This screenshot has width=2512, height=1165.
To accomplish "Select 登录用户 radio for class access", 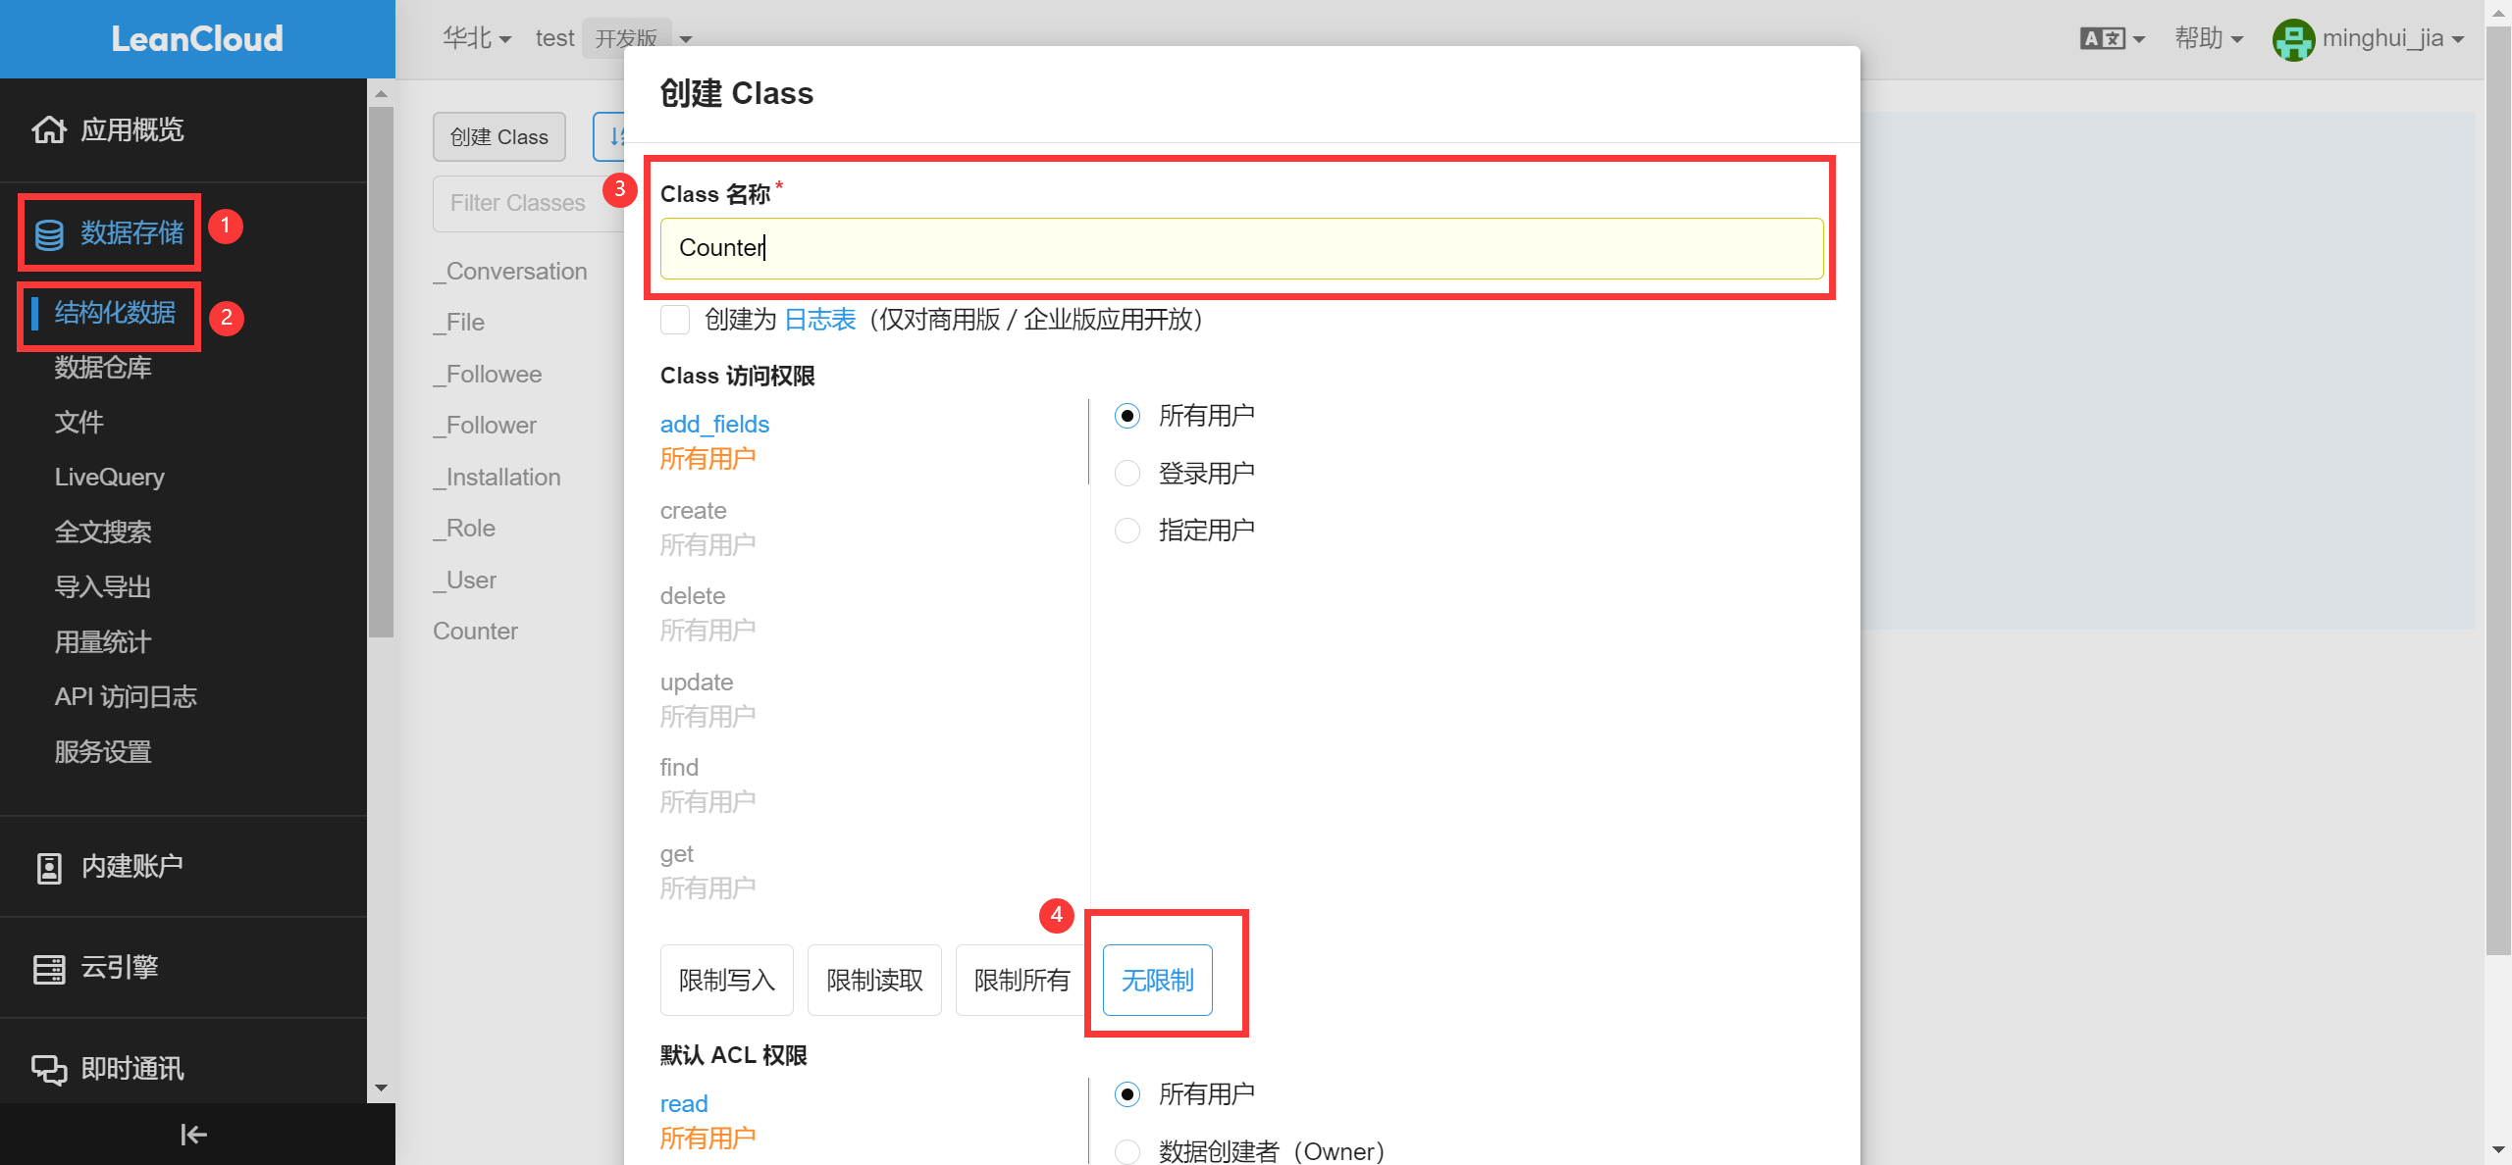I will [x=1127, y=474].
